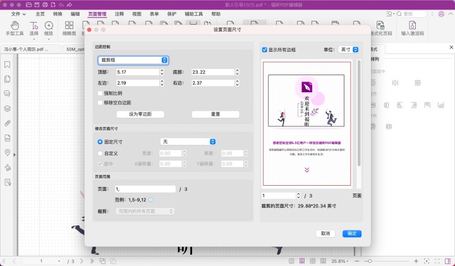The width and height of the screenshot is (455, 266).
Task: Uncheck Show All Boxes (显示所有边框)
Action: pyautogui.click(x=265, y=49)
